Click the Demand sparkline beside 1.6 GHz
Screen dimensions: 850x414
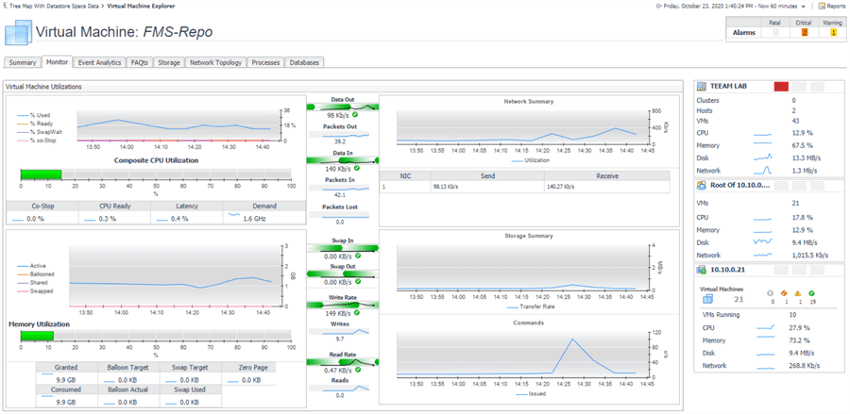(233, 215)
